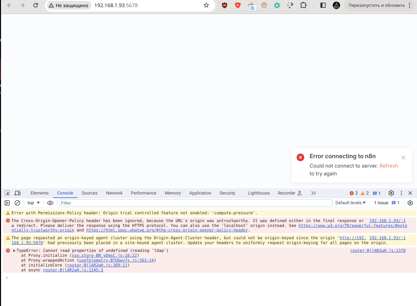The image size is (417, 306).
Task: Open the '1 Issue' indicator
Action: point(387,203)
